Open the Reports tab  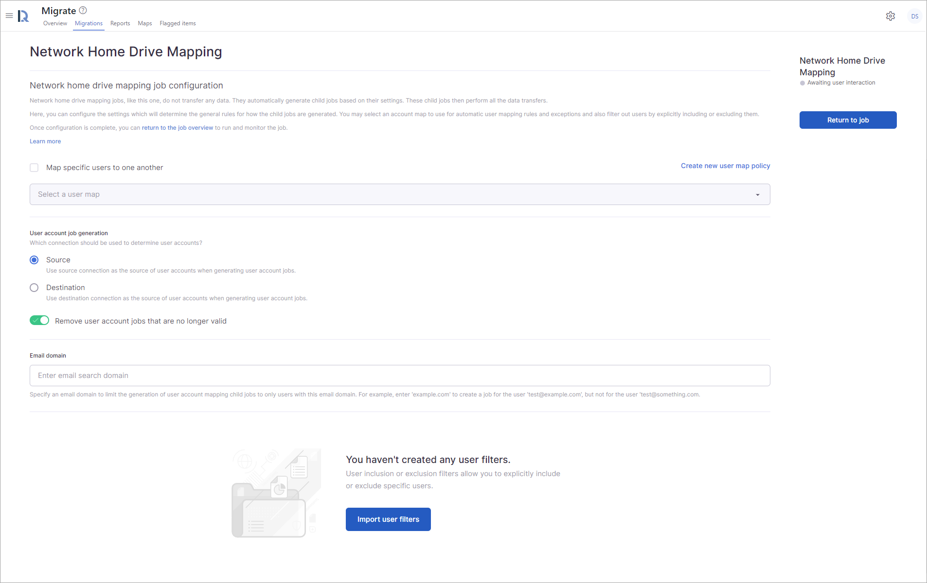tap(120, 23)
